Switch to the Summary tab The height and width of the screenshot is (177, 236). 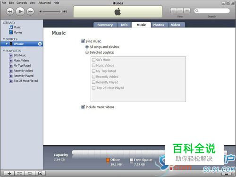(x=105, y=25)
